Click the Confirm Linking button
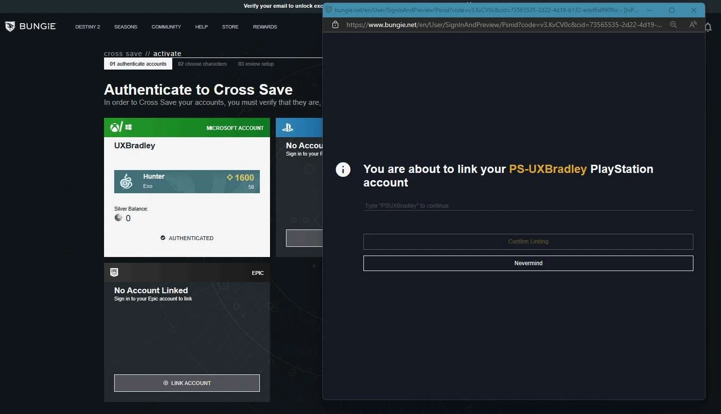The image size is (721, 414). tap(528, 242)
